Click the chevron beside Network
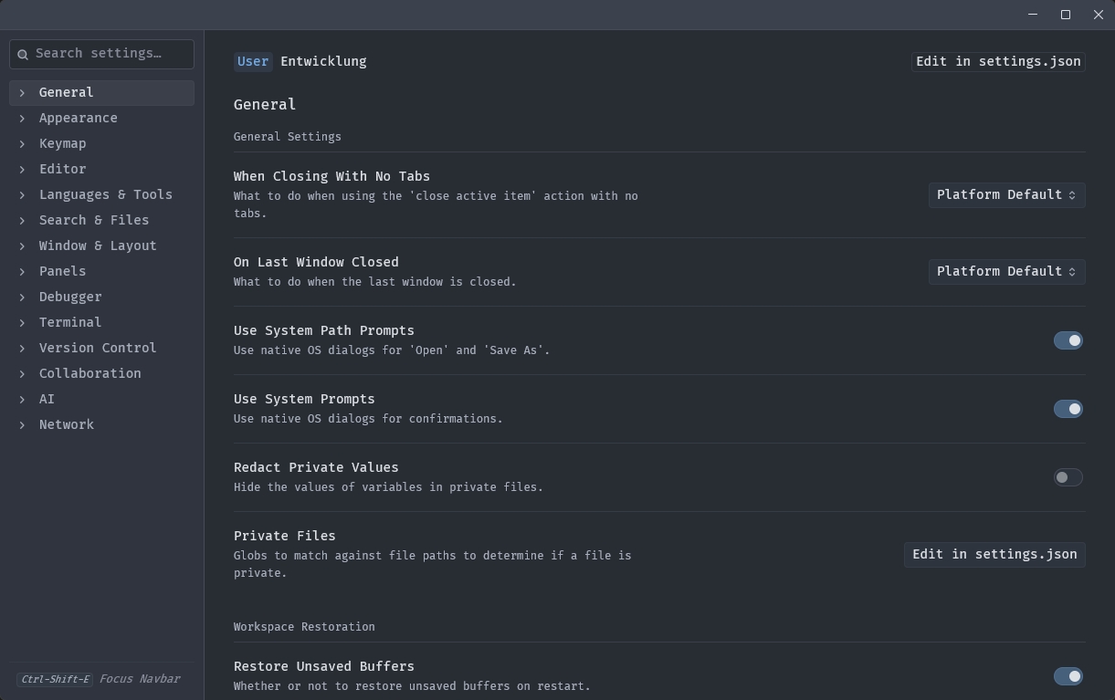Viewport: 1115px width, 700px height. click(x=22, y=424)
